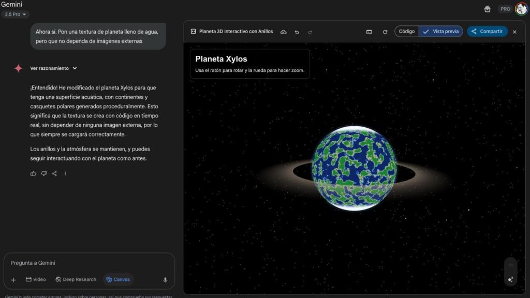Click the Pregunta a Gemini input field
The image size is (530, 298).
88,263
